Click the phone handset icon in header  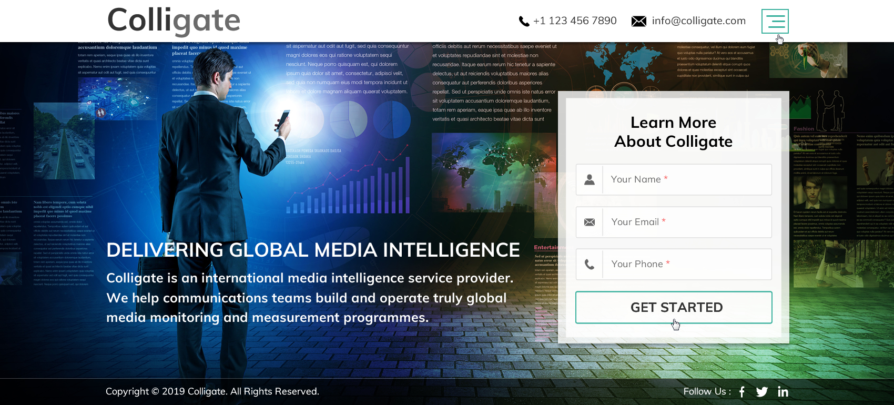click(524, 21)
